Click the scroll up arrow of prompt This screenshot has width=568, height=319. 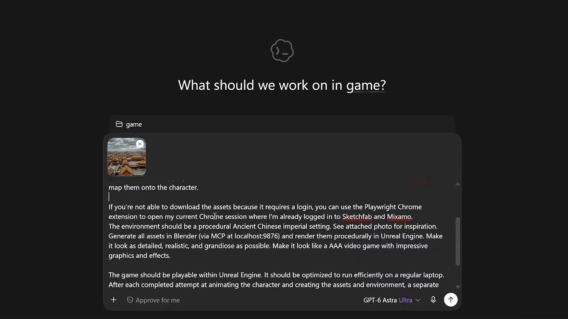click(458, 184)
